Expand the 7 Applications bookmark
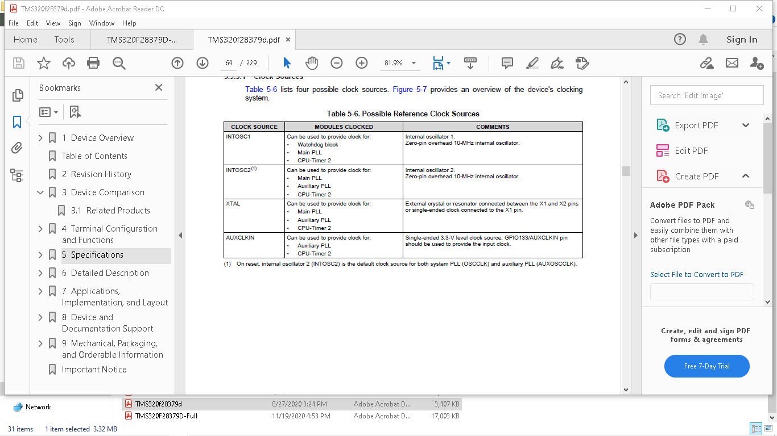The height and width of the screenshot is (436, 777). point(40,291)
